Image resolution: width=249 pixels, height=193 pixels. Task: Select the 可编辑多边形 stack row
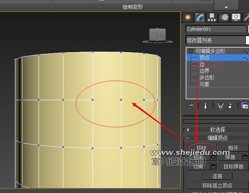(x=217, y=51)
